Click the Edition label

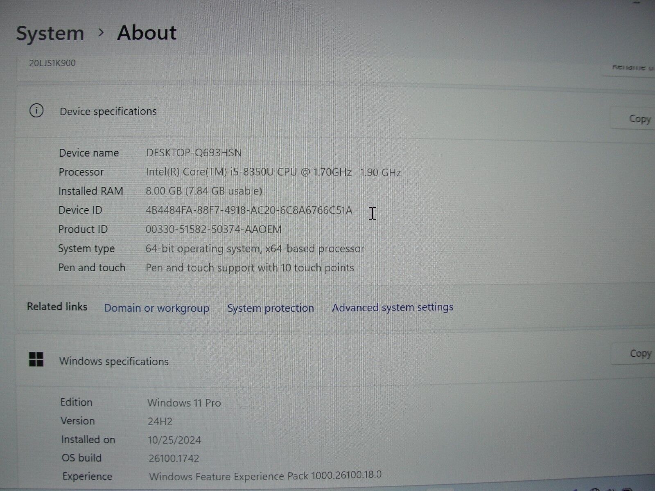coord(77,402)
